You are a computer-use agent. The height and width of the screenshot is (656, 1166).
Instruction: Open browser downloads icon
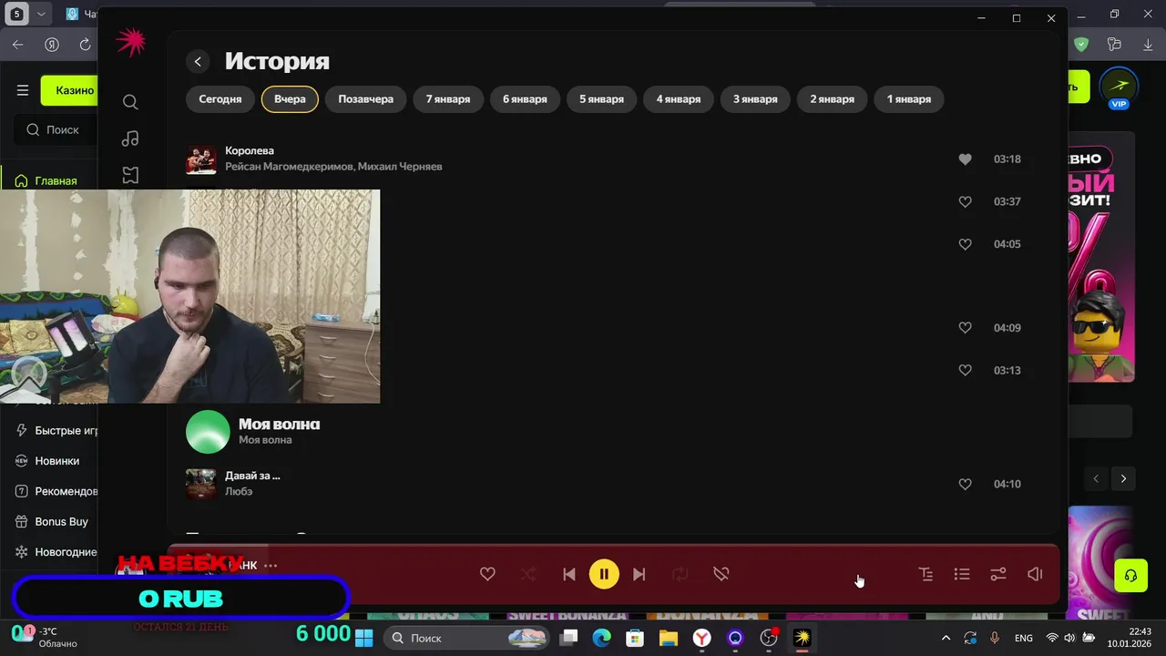(1148, 45)
